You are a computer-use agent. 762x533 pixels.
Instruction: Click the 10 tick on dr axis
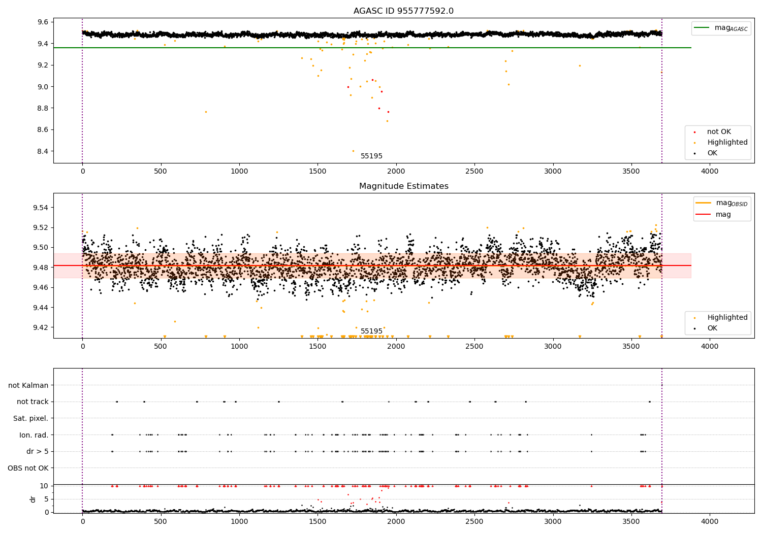tap(45, 486)
